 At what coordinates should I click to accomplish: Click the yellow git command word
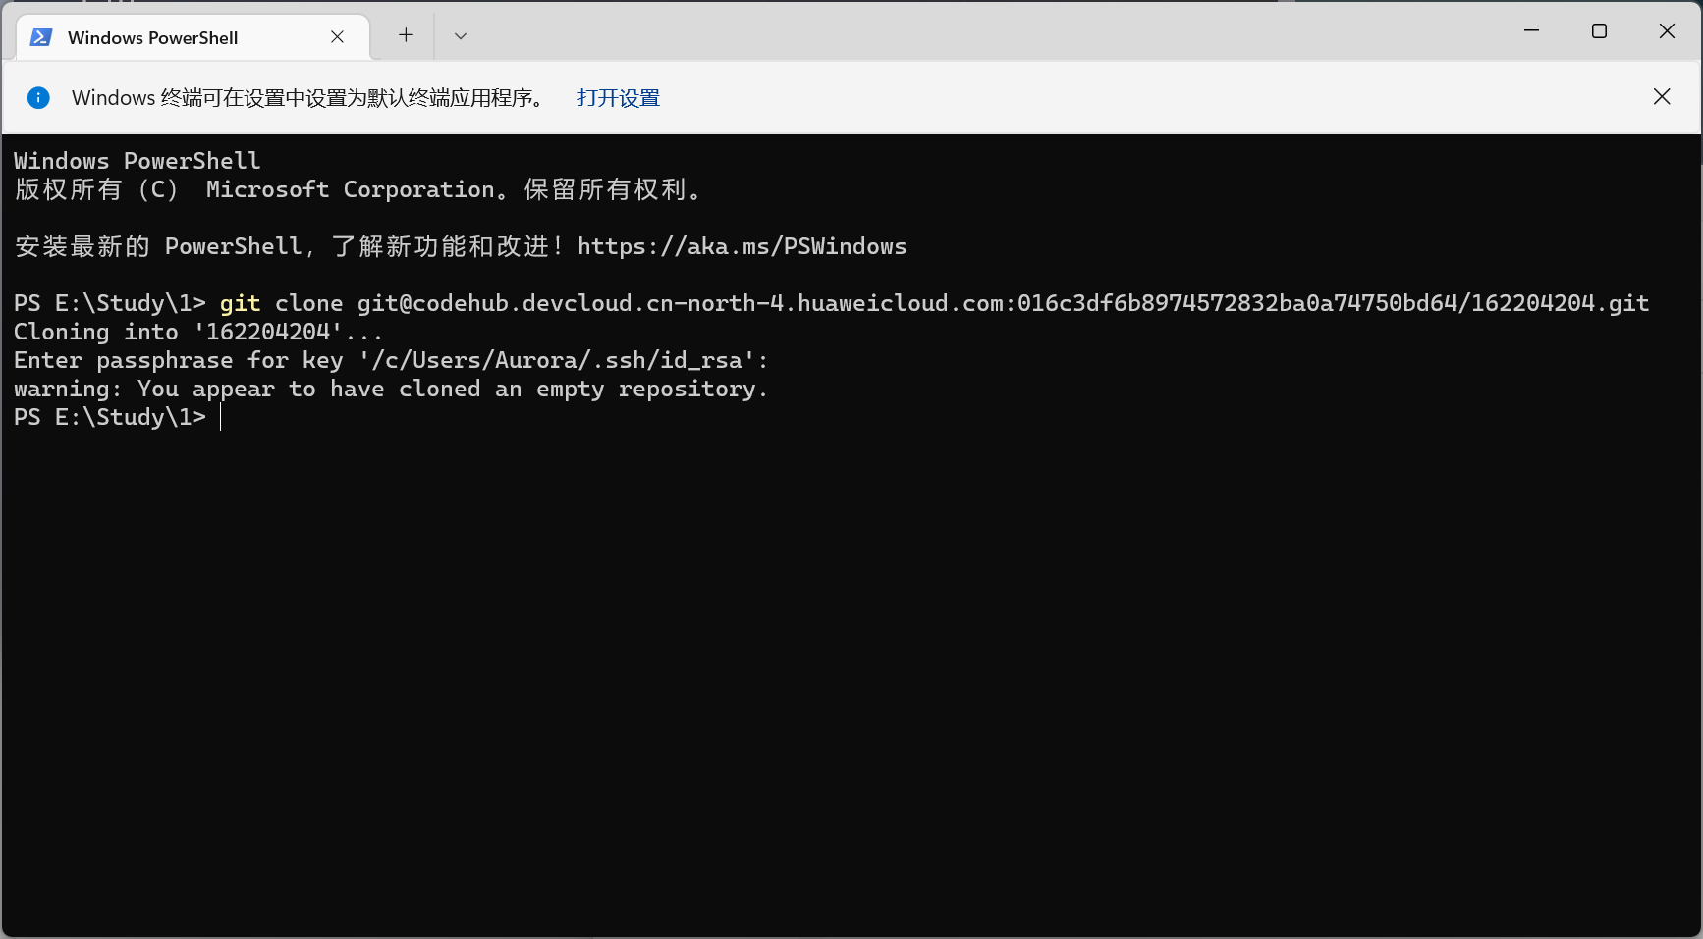click(240, 303)
